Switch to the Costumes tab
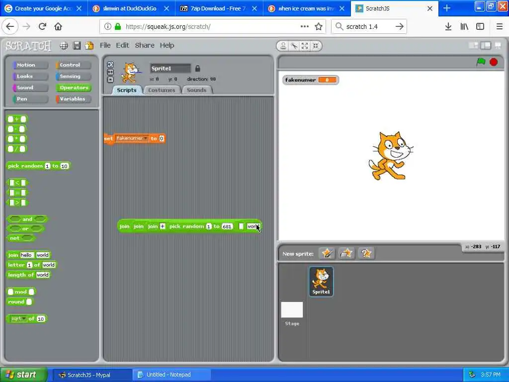 click(x=162, y=90)
